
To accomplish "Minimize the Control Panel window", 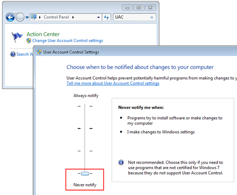I will coord(127,7).
